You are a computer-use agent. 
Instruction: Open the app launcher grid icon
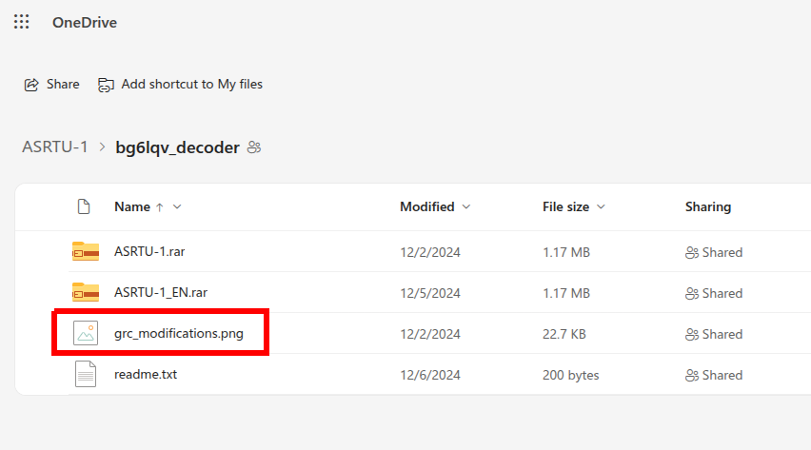[22, 22]
